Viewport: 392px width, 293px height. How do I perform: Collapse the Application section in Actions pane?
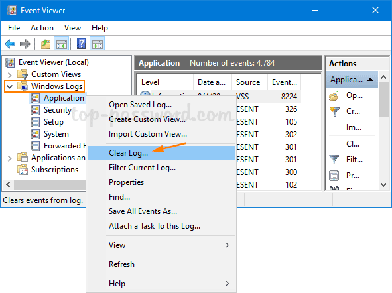(x=371, y=80)
